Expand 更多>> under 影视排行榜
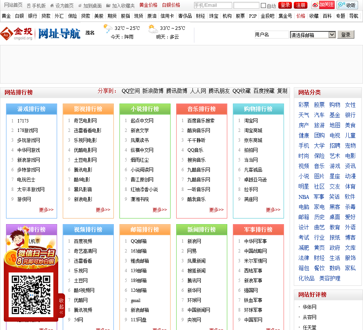Screen dimensions: 363x330 click(x=103, y=210)
